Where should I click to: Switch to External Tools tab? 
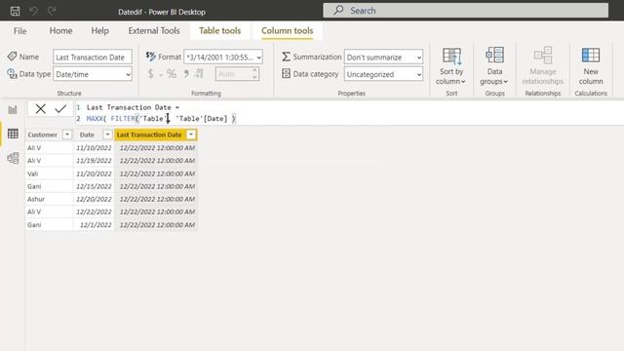coord(154,30)
